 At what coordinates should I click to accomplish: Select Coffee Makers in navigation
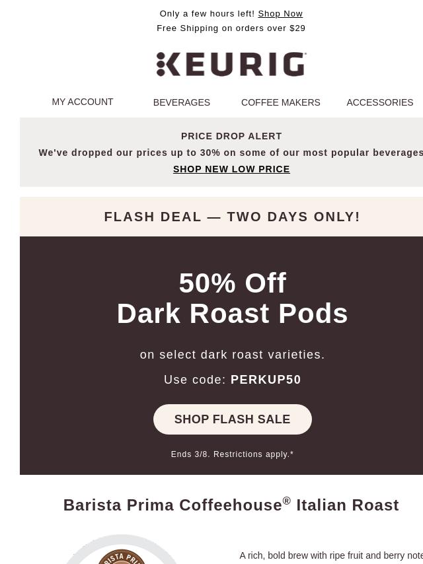click(x=280, y=102)
